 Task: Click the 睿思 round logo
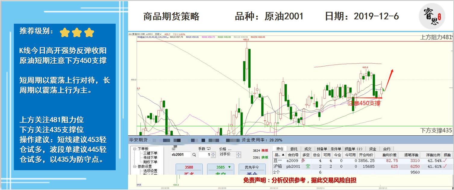click(x=432, y=16)
